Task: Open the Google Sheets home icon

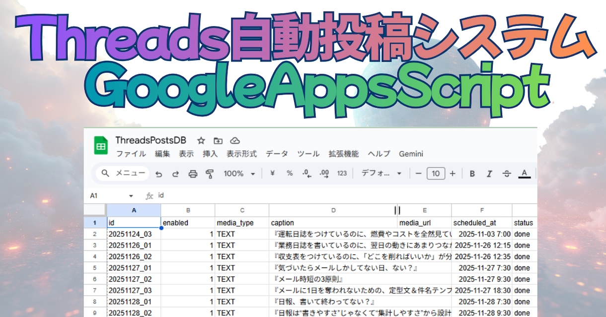Action: tap(101, 146)
